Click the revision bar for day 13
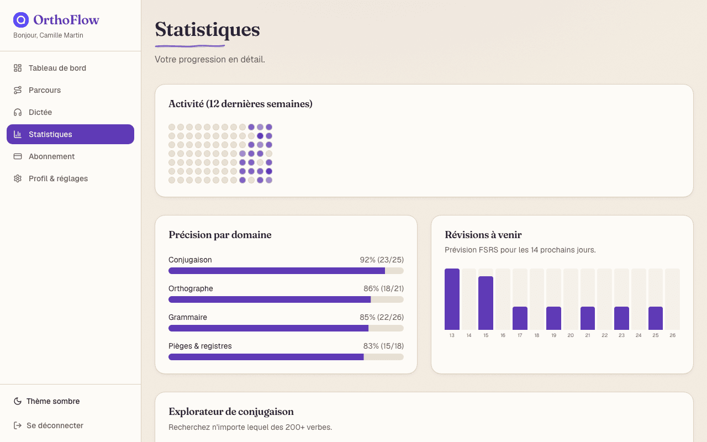This screenshot has height=442, width=707. point(452,299)
